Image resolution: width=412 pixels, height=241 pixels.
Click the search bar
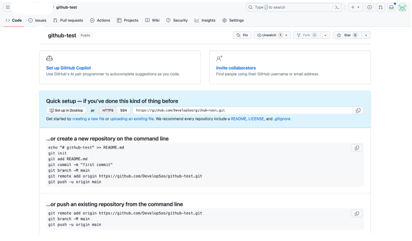(294, 7)
